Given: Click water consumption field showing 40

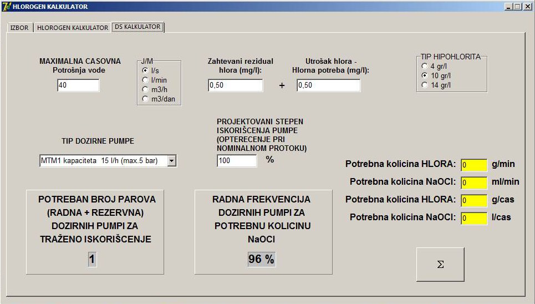Looking at the screenshot, I should click(78, 85).
